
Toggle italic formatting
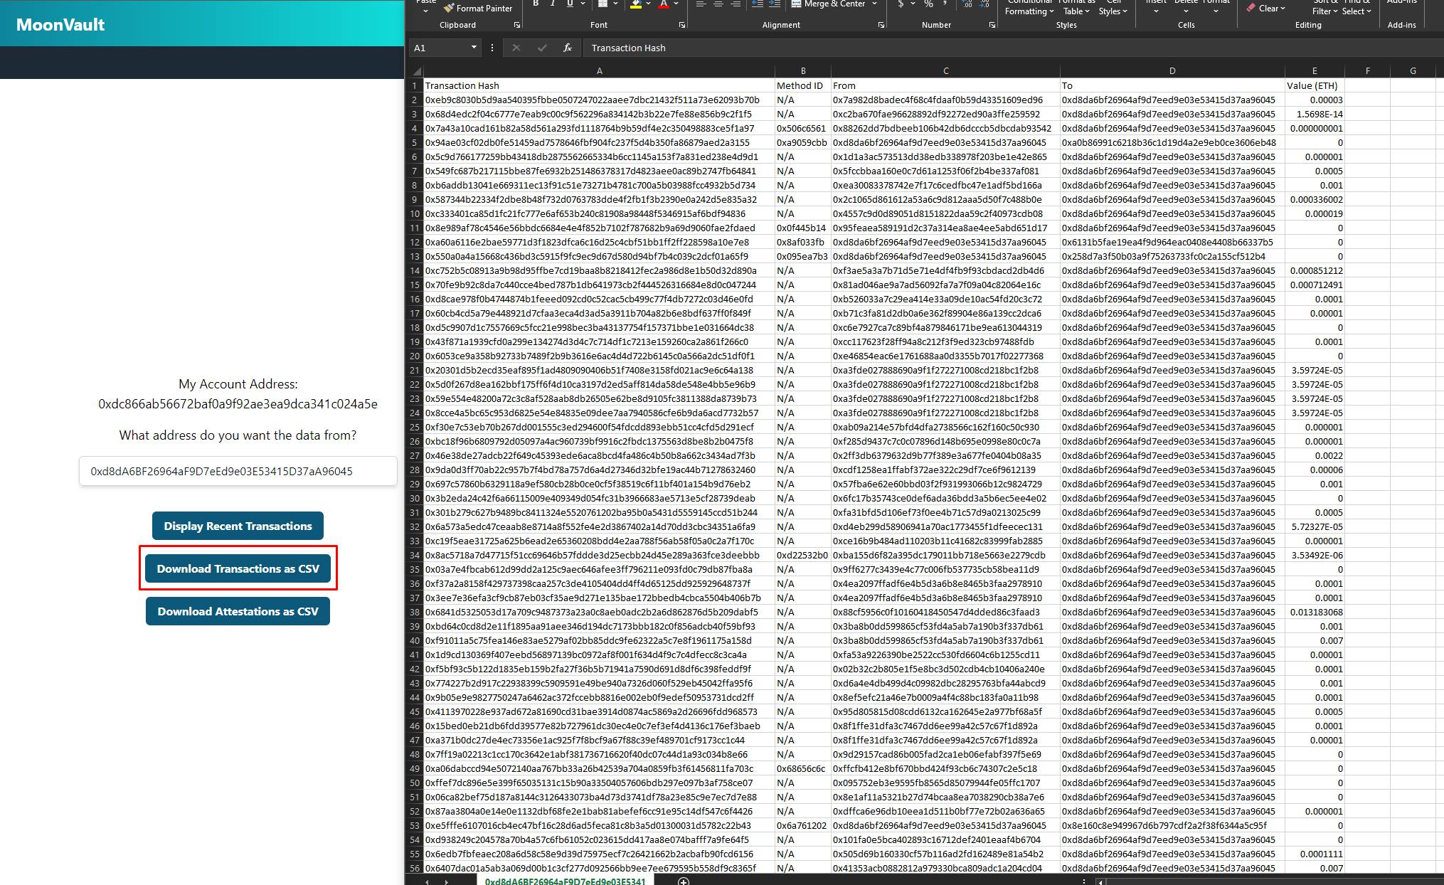pos(553,4)
